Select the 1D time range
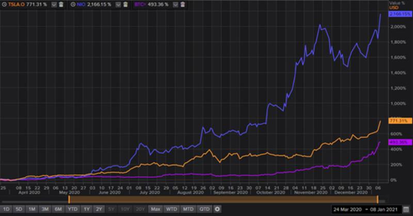 [x=6, y=209]
